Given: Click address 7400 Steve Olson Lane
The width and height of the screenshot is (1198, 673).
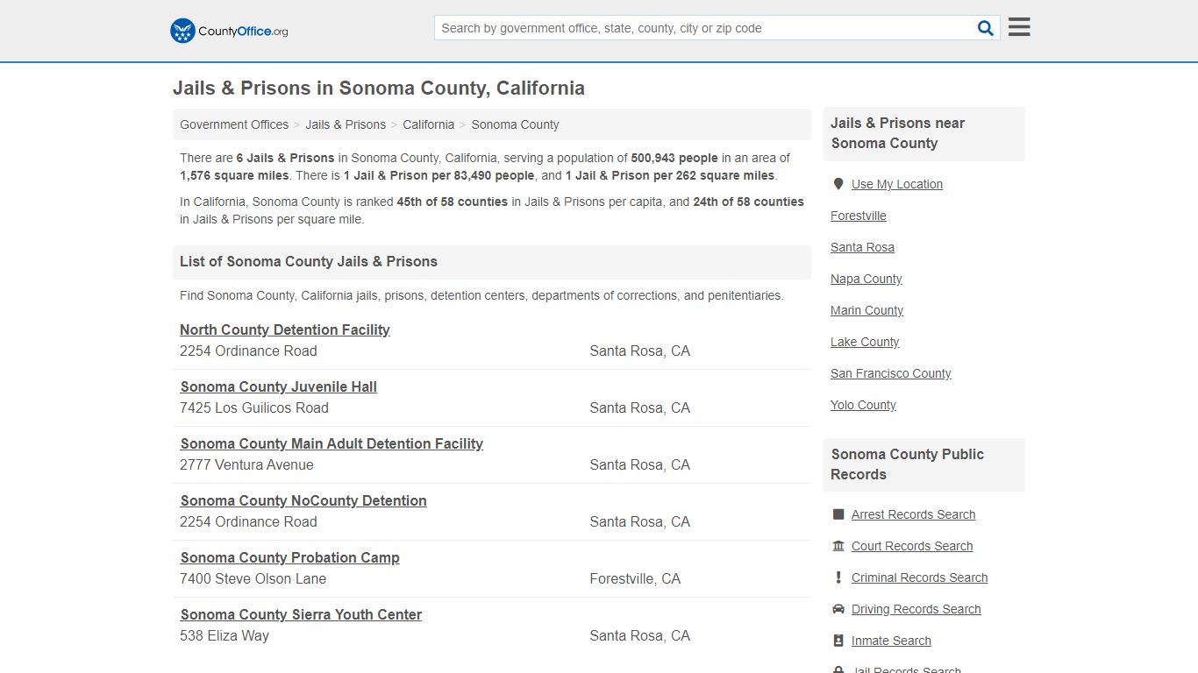Looking at the screenshot, I should tap(253, 578).
